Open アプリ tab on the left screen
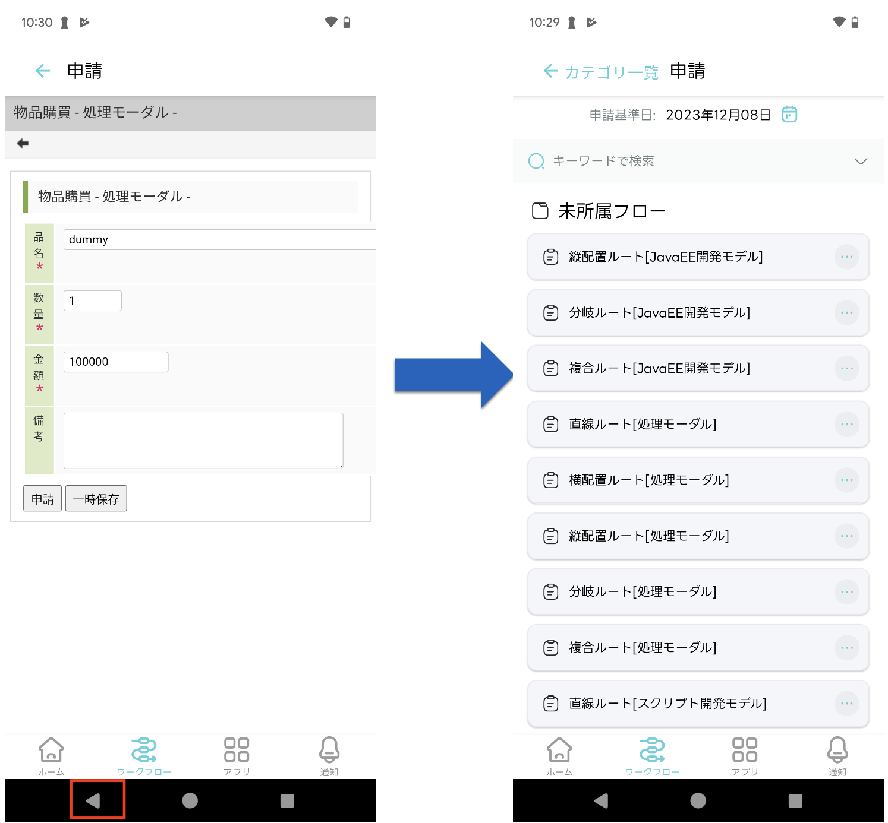The width and height of the screenshot is (888, 823). tap(237, 756)
